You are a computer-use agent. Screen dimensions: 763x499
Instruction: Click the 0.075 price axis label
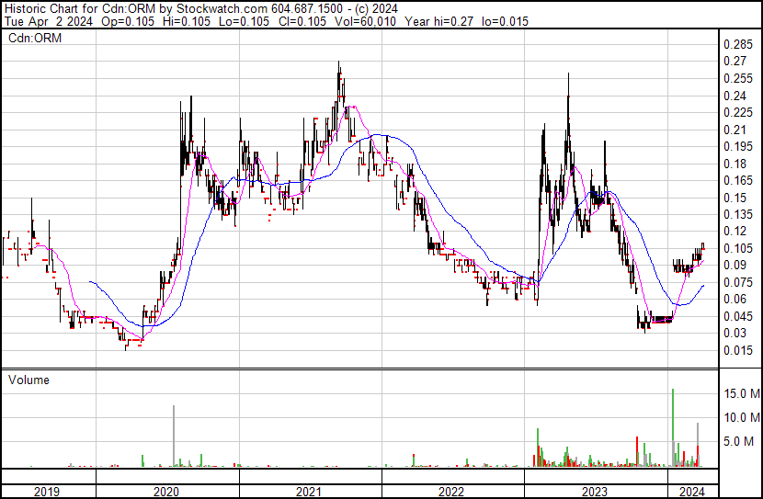point(738,282)
